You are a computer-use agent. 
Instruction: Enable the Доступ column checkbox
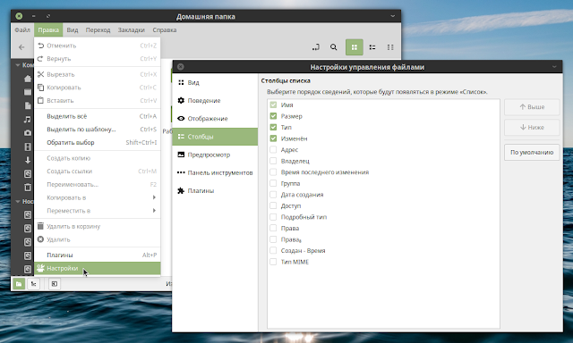[x=273, y=205]
